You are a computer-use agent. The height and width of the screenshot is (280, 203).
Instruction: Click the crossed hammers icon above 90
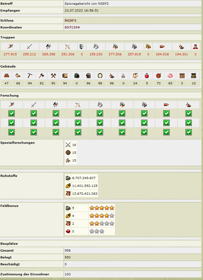(53, 76)
